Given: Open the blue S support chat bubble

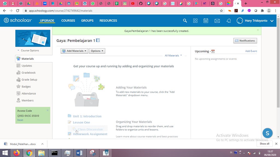Looking at the screenshot, I should (x=267, y=133).
